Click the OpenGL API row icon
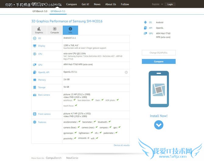The image size is (204, 161). pos(35,72)
